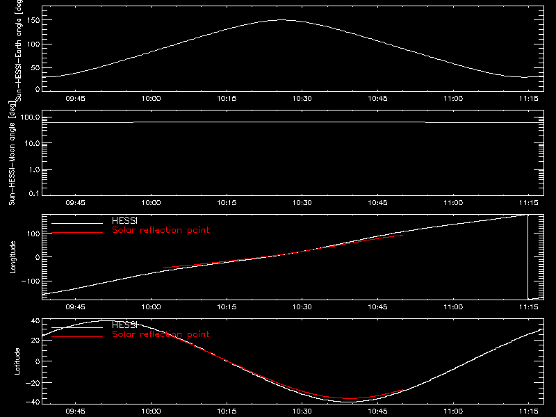Click HESSI legend text in Longitude plot
The height and width of the screenshot is (417, 556).
pyautogui.click(x=124, y=220)
